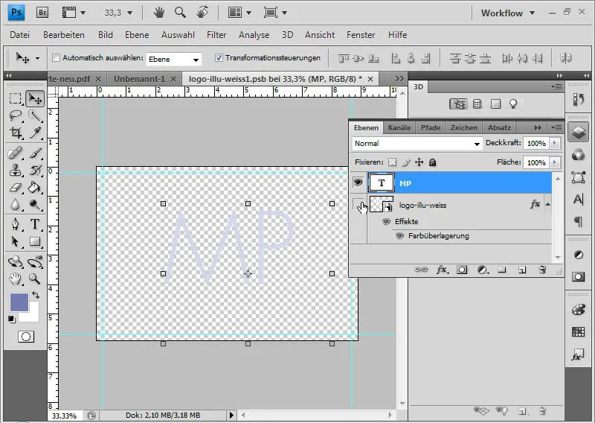The image size is (595, 423).
Task: Switch to the Kanäle tab
Action: coord(399,127)
